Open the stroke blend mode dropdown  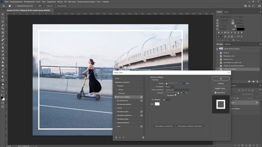[178, 90]
